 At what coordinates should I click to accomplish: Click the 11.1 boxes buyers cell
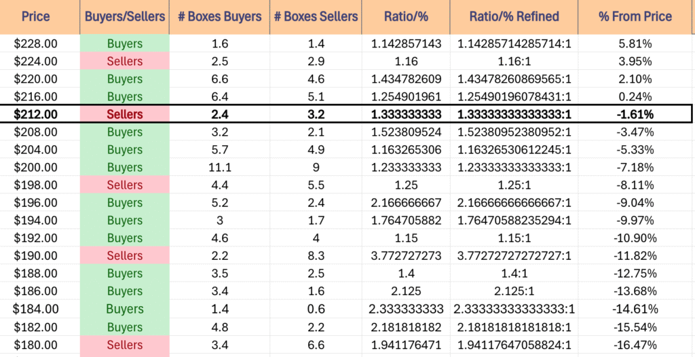219,168
